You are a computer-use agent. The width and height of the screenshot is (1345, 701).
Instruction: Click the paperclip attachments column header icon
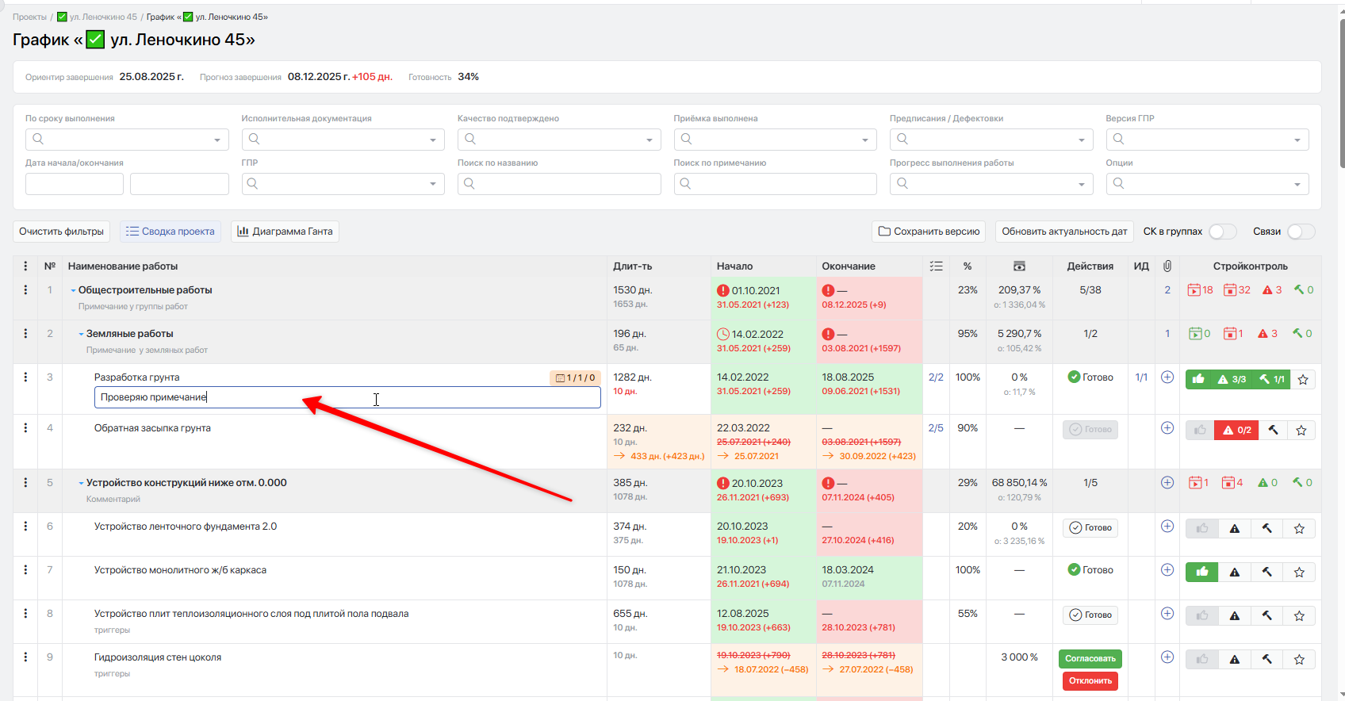(1167, 266)
